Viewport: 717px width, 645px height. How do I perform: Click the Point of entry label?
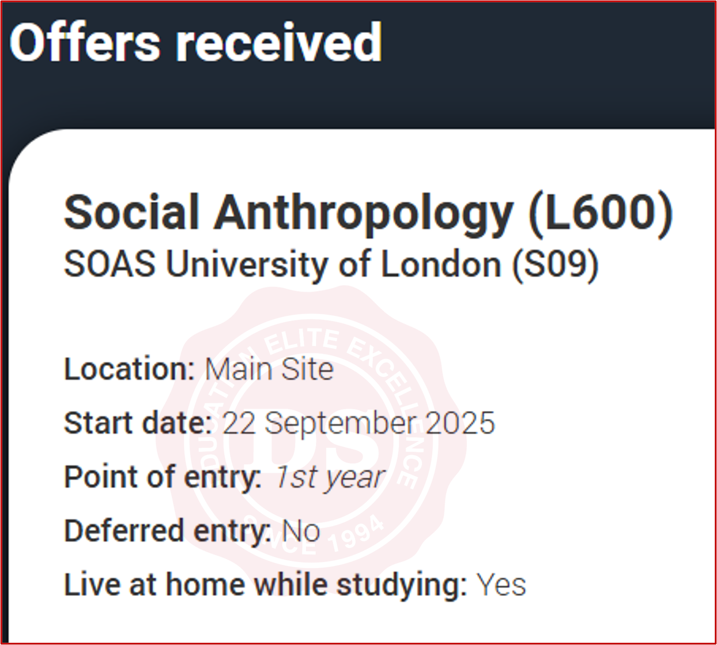tap(163, 477)
